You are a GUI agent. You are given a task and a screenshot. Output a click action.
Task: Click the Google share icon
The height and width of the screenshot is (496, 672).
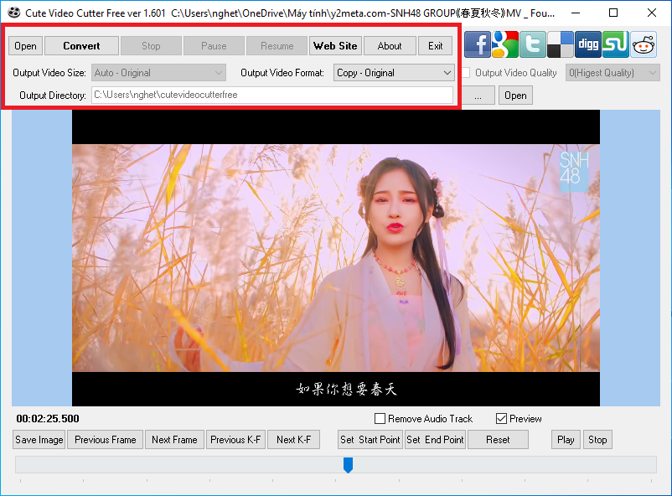pyautogui.click(x=505, y=44)
